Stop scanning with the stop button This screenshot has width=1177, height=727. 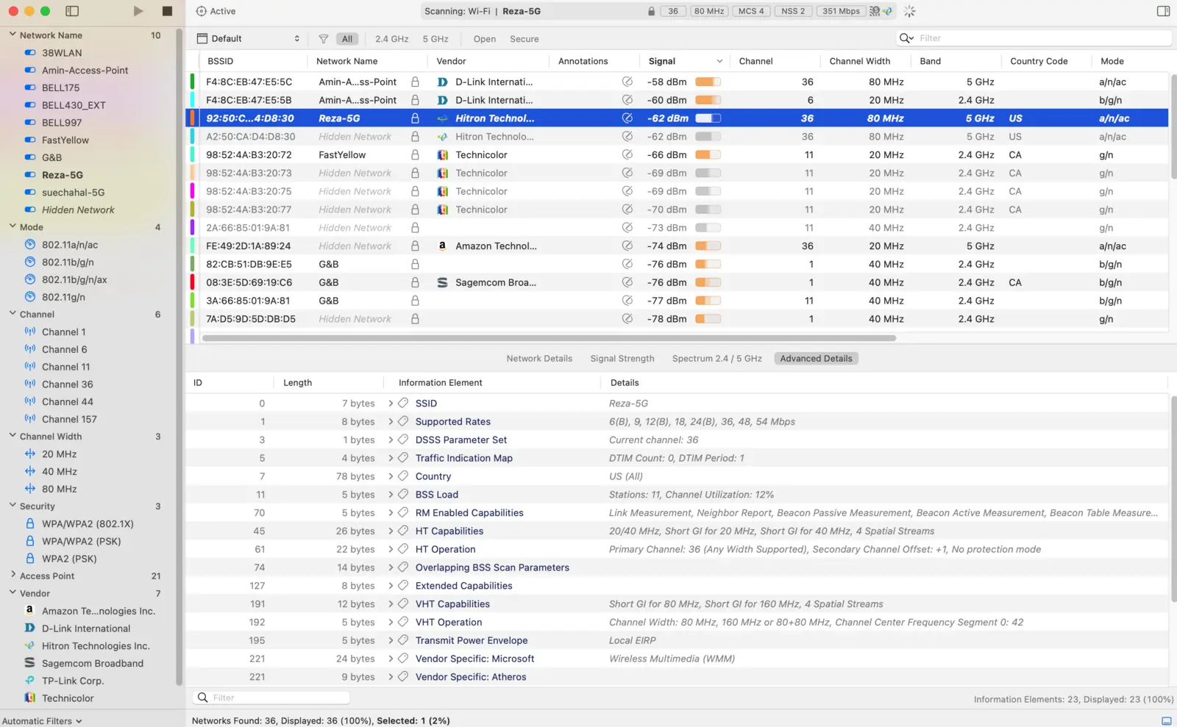(167, 11)
